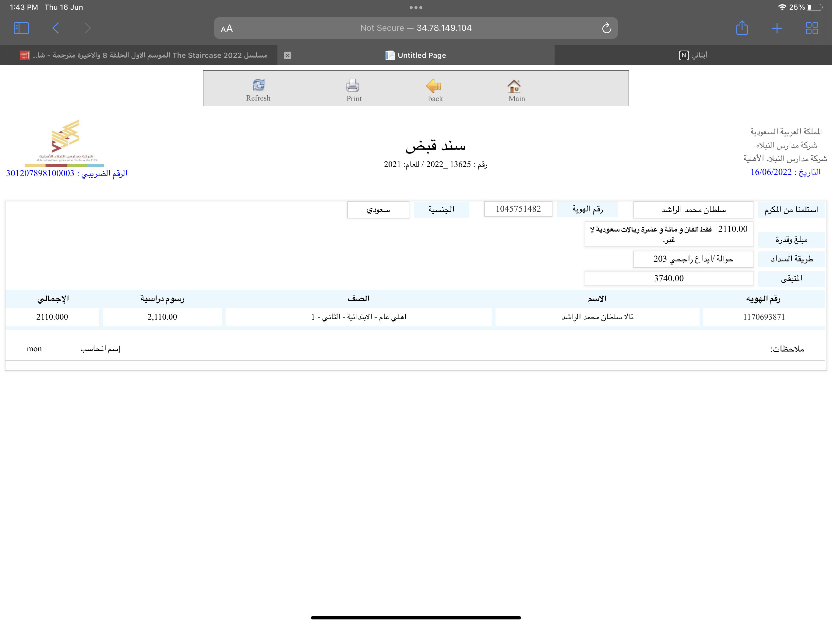Click the nationality سعودي field
This screenshot has width=832, height=624.
(x=378, y=210)
